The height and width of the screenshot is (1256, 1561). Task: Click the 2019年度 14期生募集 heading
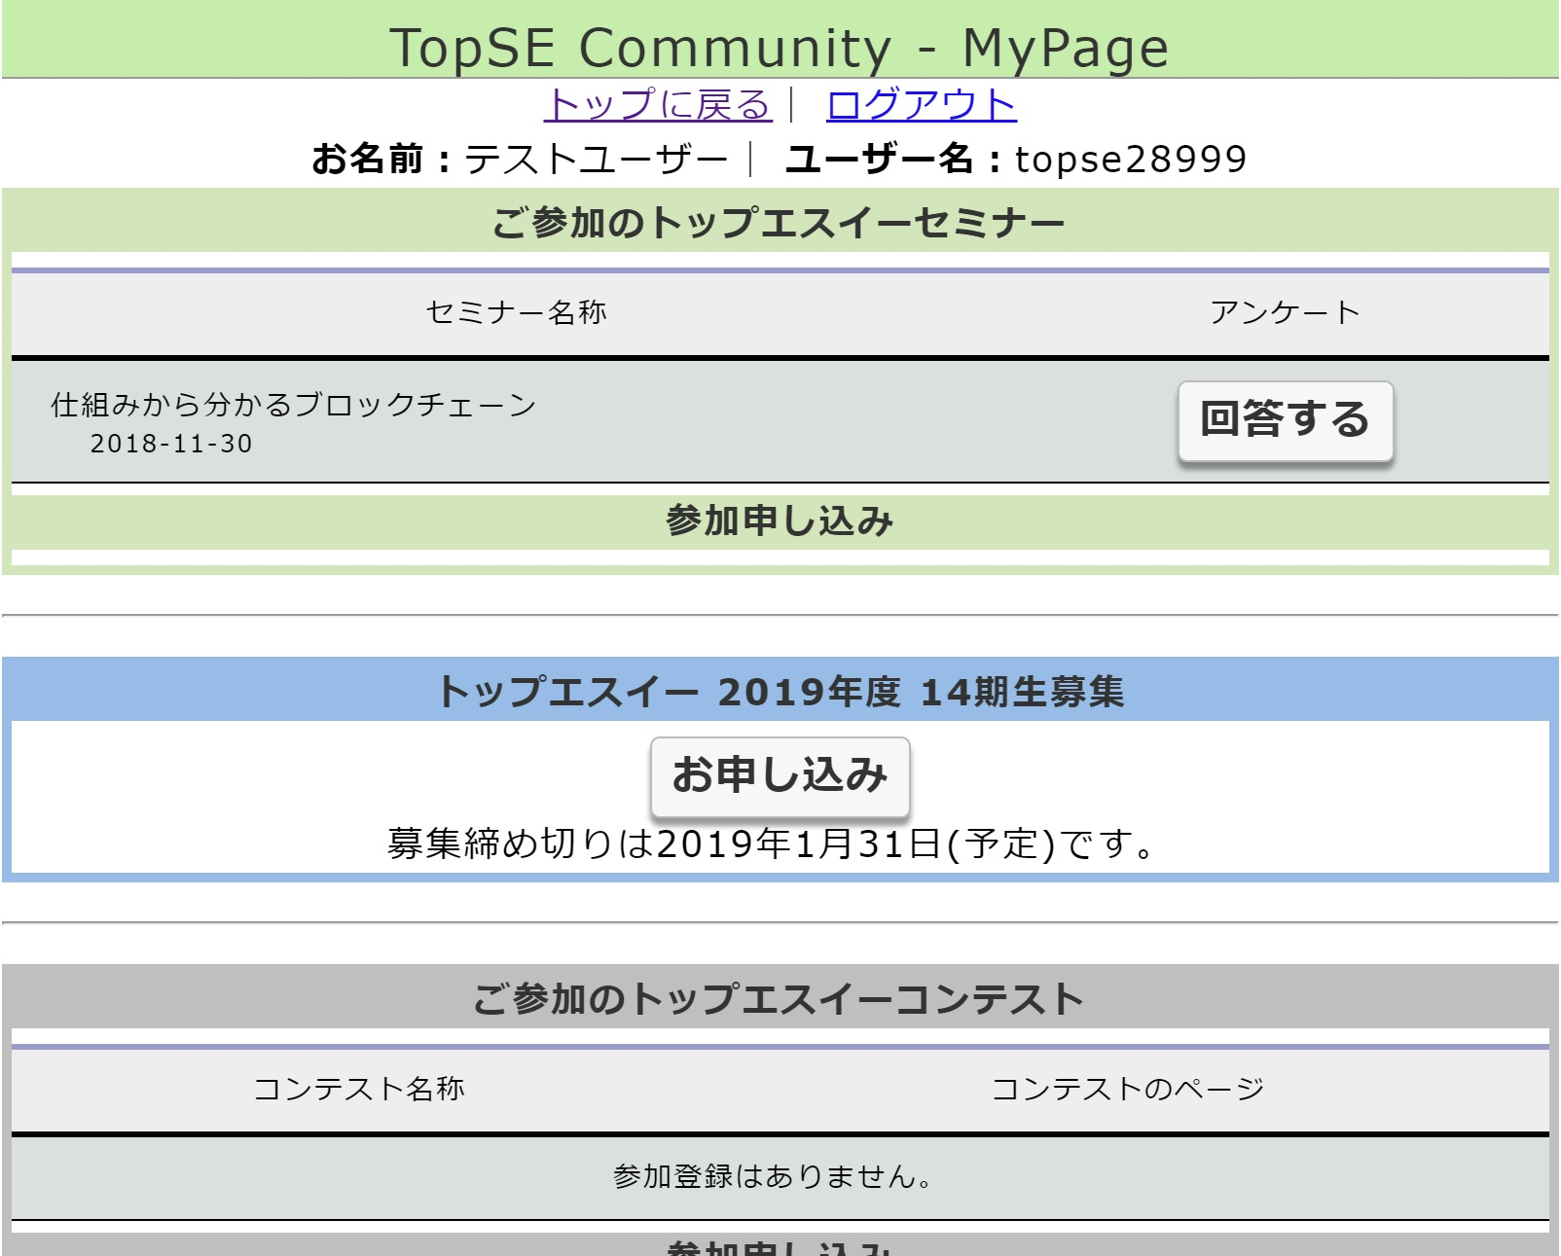pos(779,692)
